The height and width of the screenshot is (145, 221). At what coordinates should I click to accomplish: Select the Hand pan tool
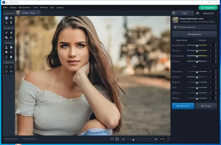pos(6,18)
